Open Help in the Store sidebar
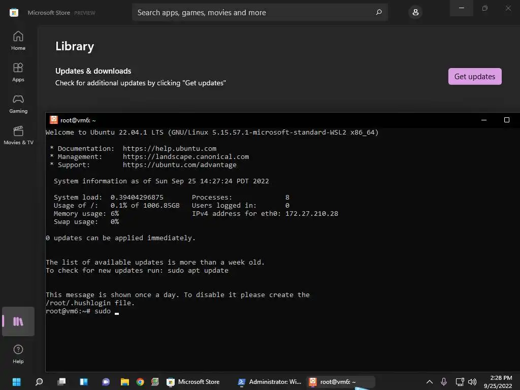Image resolution: width=520 pixels, height=390 pixels. (x=18, y=354)
